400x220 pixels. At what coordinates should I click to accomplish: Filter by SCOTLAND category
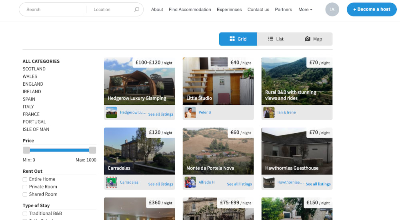(34, 69)
